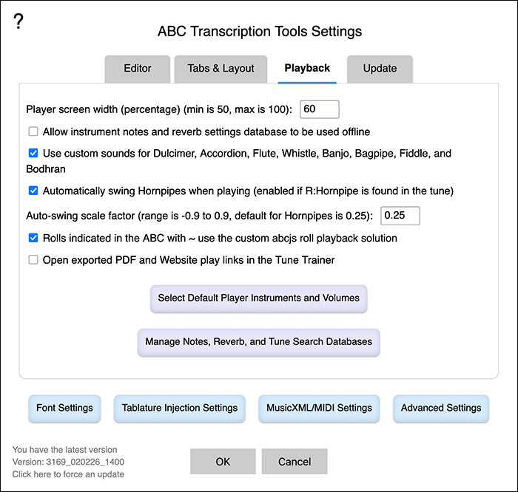518x492 pixels.
Task: Enable opening exported links in Tune Trainer
Action: click(33, 259)
